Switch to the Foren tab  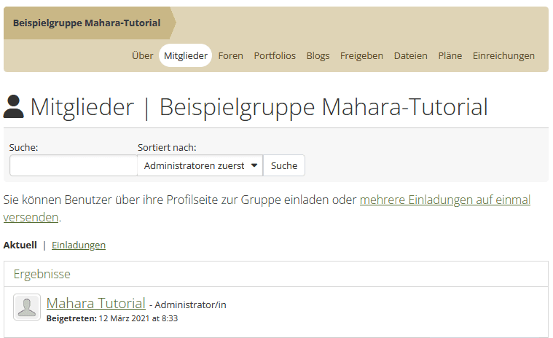(x=231, y=55)
